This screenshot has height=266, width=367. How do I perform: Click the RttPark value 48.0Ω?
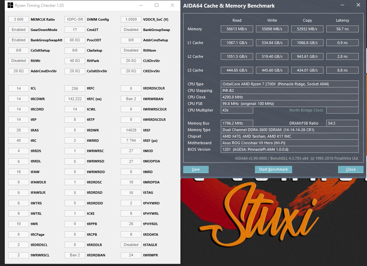75,61
